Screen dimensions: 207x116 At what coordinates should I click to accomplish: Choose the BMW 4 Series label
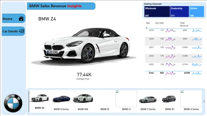tap(191, 109)
